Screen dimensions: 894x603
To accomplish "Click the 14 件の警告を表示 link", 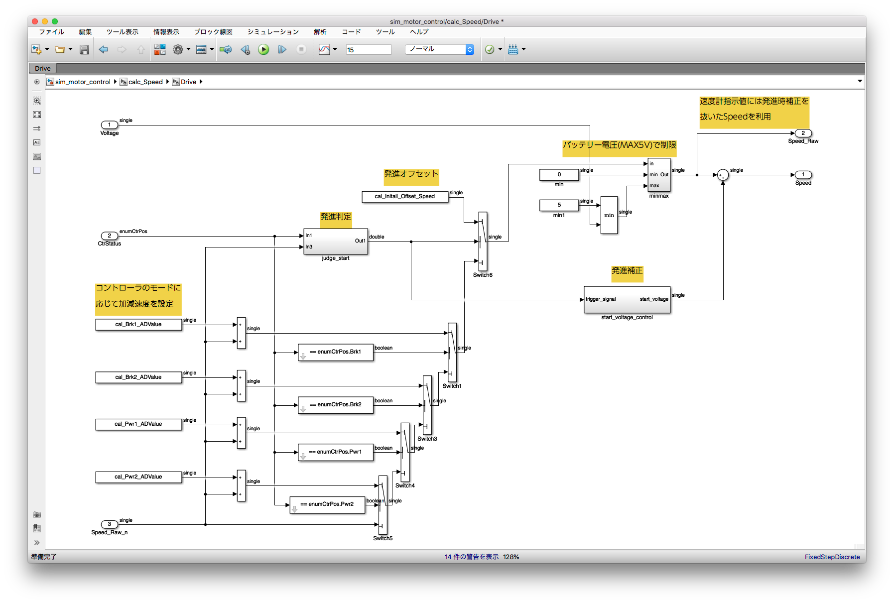I will point(471,557).
